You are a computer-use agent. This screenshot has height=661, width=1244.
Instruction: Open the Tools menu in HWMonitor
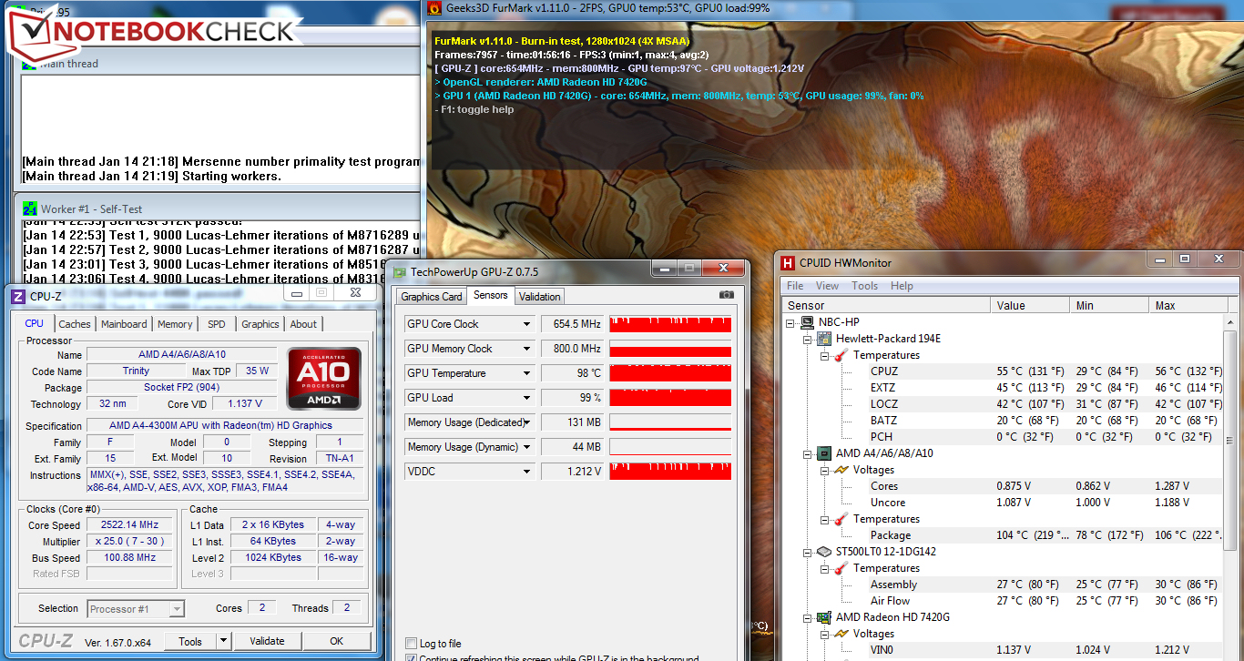864,286
